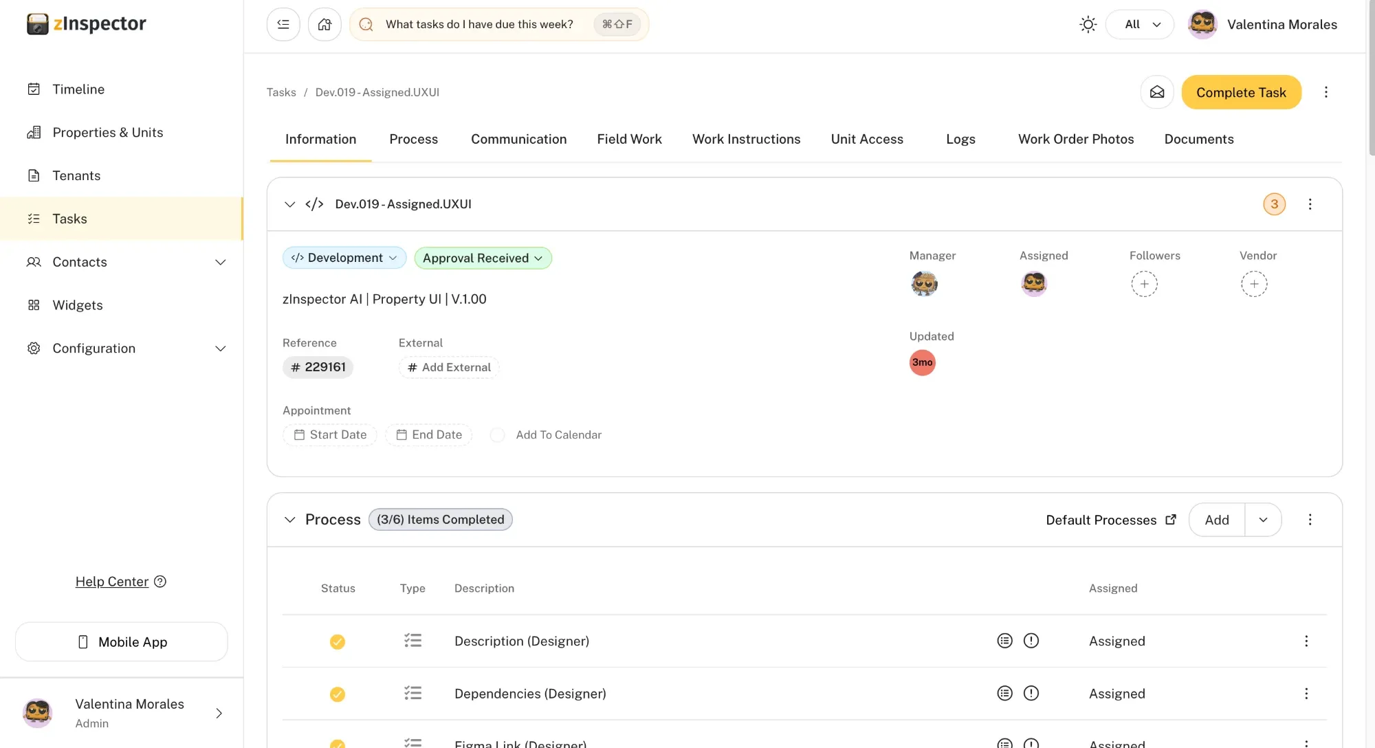Open Dependencies (Designer) notes icon
The image size is (1375, 748).
point(1005,693)
